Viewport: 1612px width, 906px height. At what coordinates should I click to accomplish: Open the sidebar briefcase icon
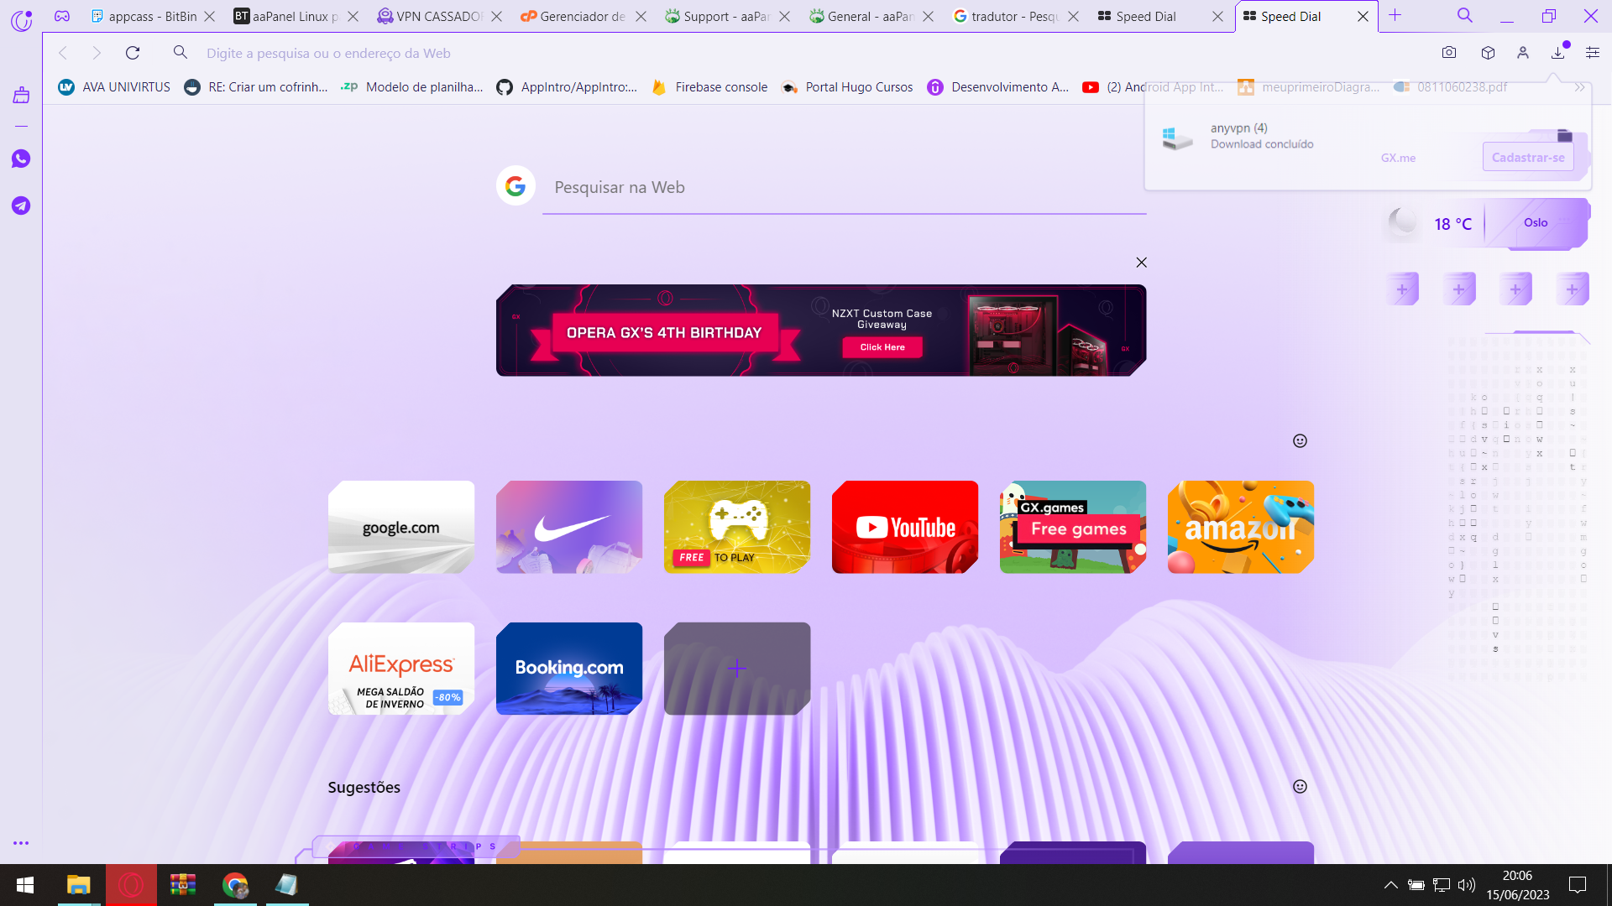click(x=21, y=96)
